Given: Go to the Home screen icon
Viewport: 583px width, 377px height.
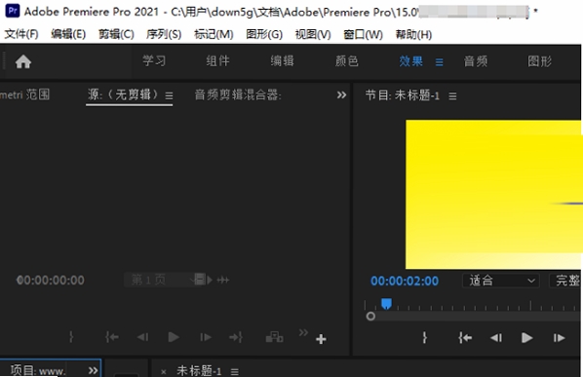Looking at the screenshot, I should pyautogui.click(x=23, y=61).
